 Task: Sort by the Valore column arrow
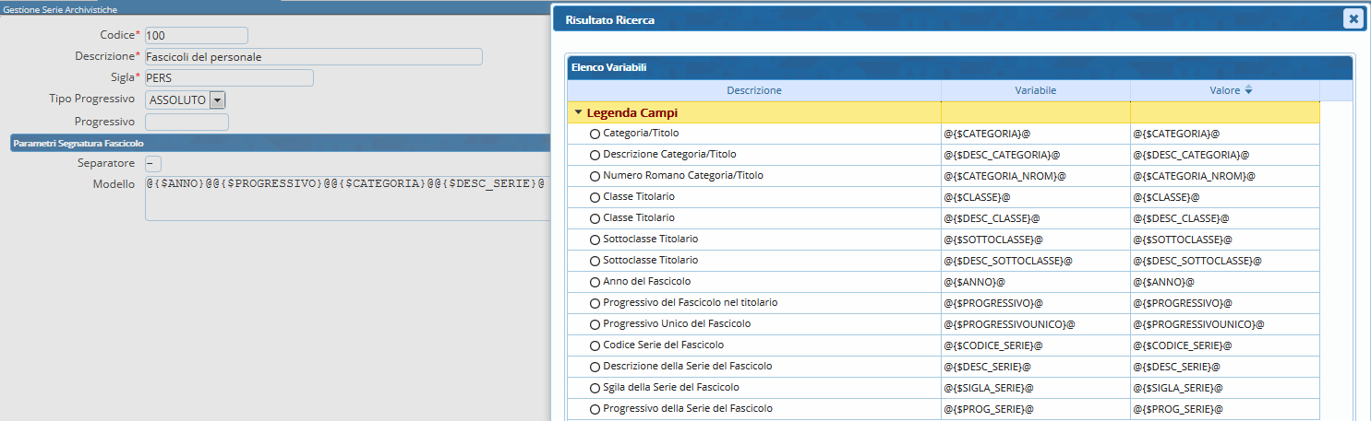tap(1248, 90)
